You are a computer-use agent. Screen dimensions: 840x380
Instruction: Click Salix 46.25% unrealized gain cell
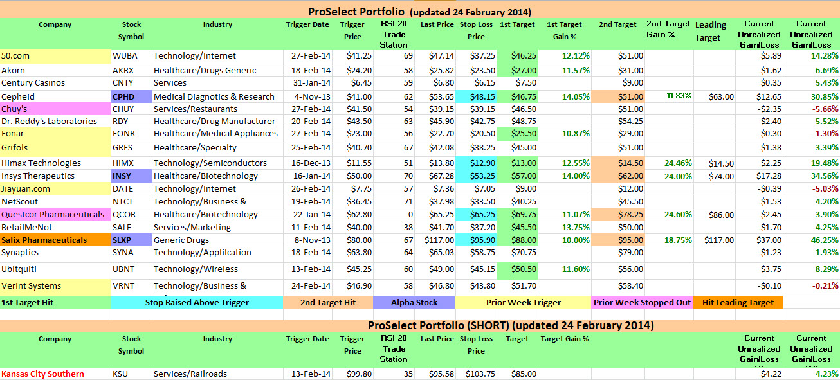point(811,240)
